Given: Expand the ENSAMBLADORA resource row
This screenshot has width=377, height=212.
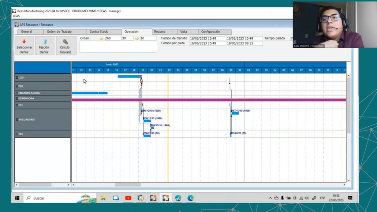Looking at the screenshot, I should [x=17, y=93].
